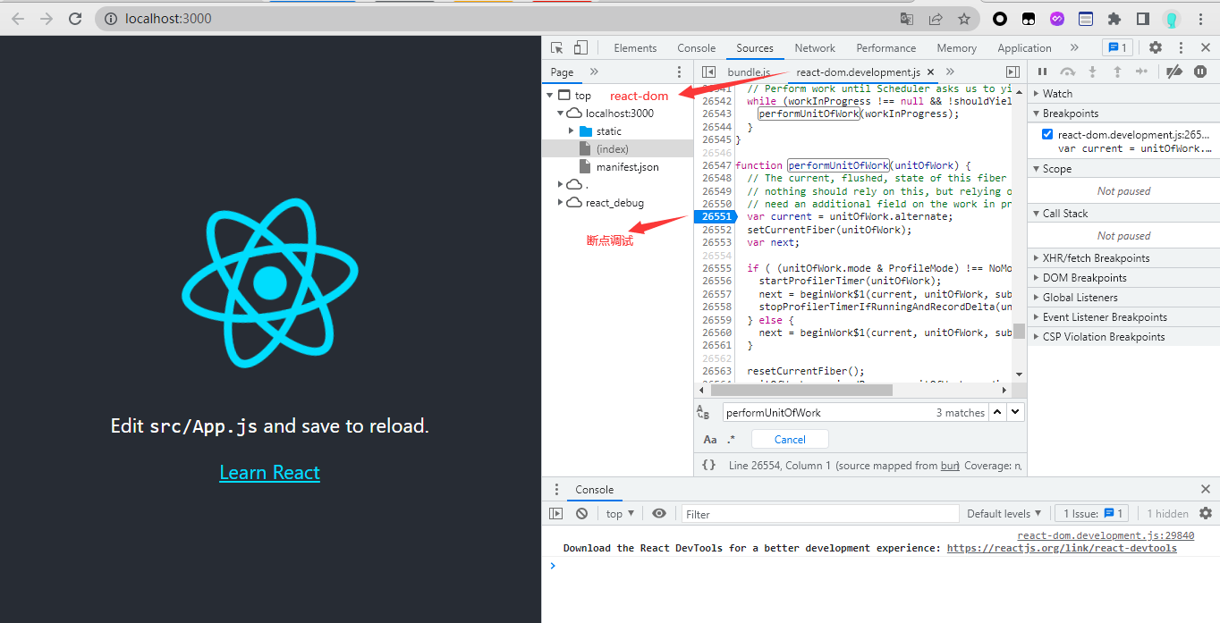This screenshot has width=1220, height=623.
Task: Open the reactjs.org react-devtools link
Action: coord(1062,549)
